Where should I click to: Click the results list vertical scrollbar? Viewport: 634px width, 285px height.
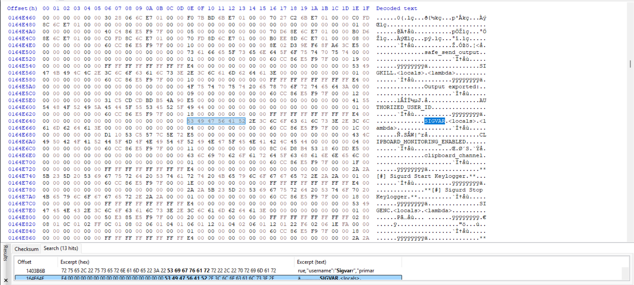click(625, 273)
